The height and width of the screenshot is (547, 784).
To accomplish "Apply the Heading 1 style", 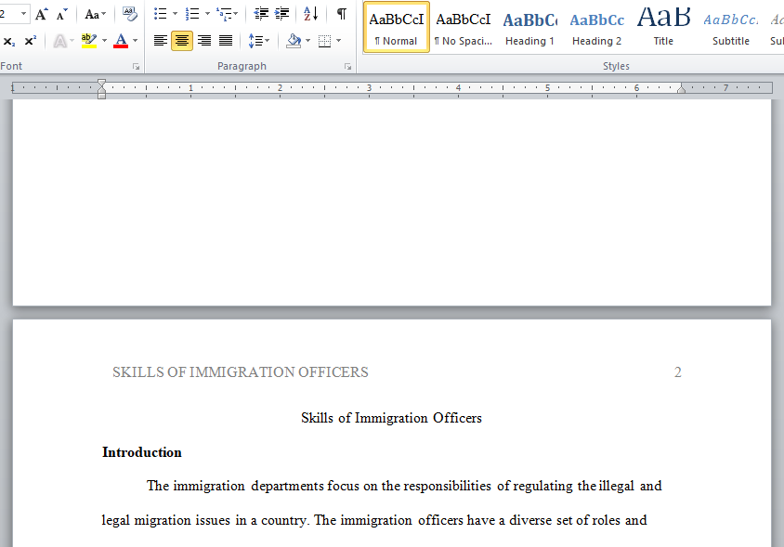I will (x=530, y=27).
